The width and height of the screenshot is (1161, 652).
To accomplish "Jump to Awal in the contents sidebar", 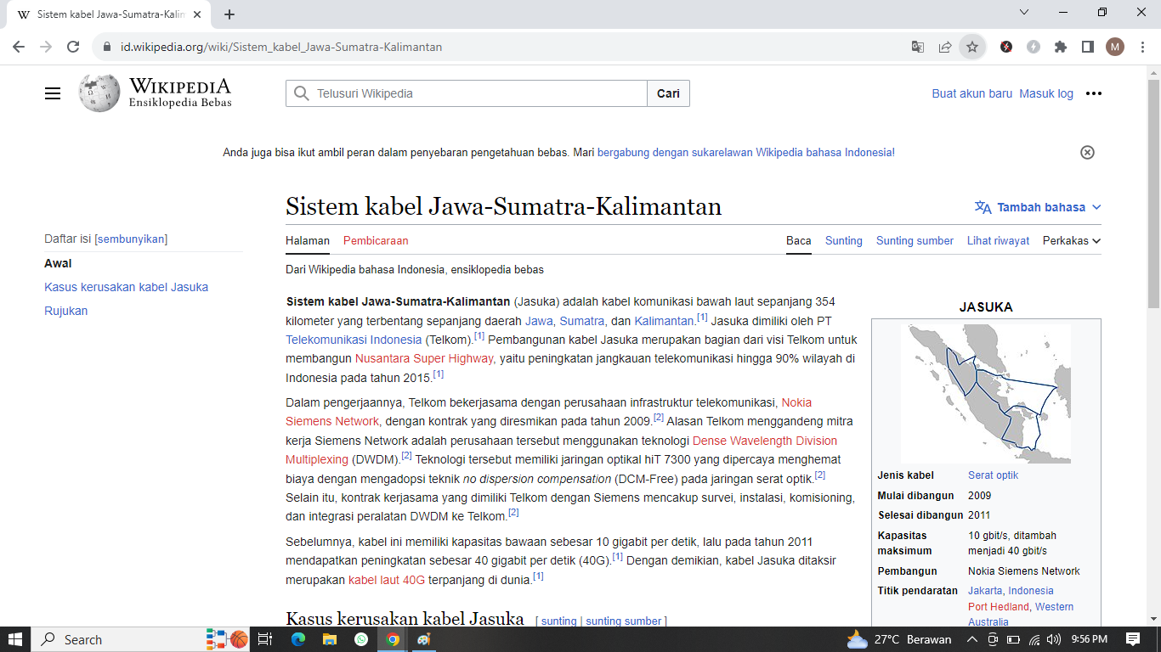I will click(58, 263).
